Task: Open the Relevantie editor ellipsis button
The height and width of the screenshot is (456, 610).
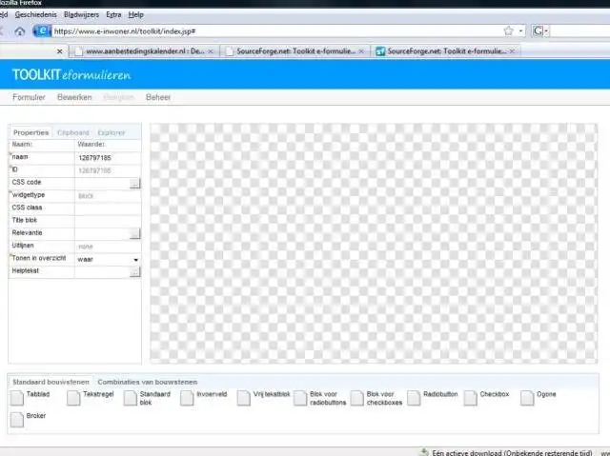Action: (x=134, y=233)
